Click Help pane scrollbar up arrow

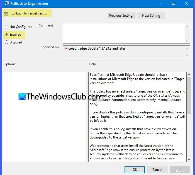189,74
